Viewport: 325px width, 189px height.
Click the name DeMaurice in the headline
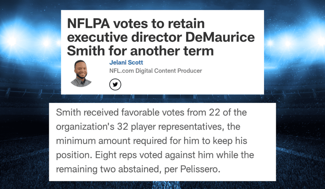pyautogui.click(x=220, y=37)
